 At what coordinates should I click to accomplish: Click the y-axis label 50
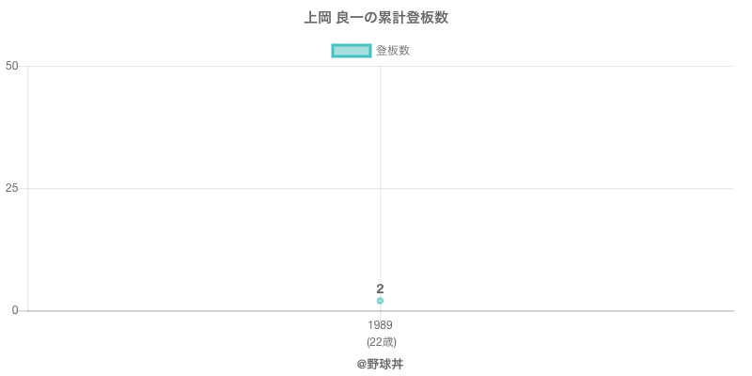click(11, 66)
